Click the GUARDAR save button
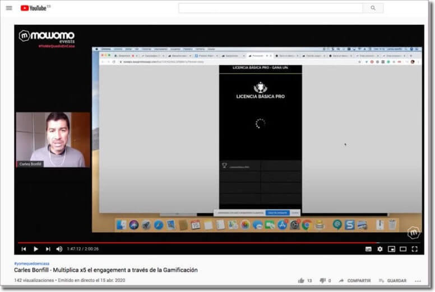 [392, 280]
